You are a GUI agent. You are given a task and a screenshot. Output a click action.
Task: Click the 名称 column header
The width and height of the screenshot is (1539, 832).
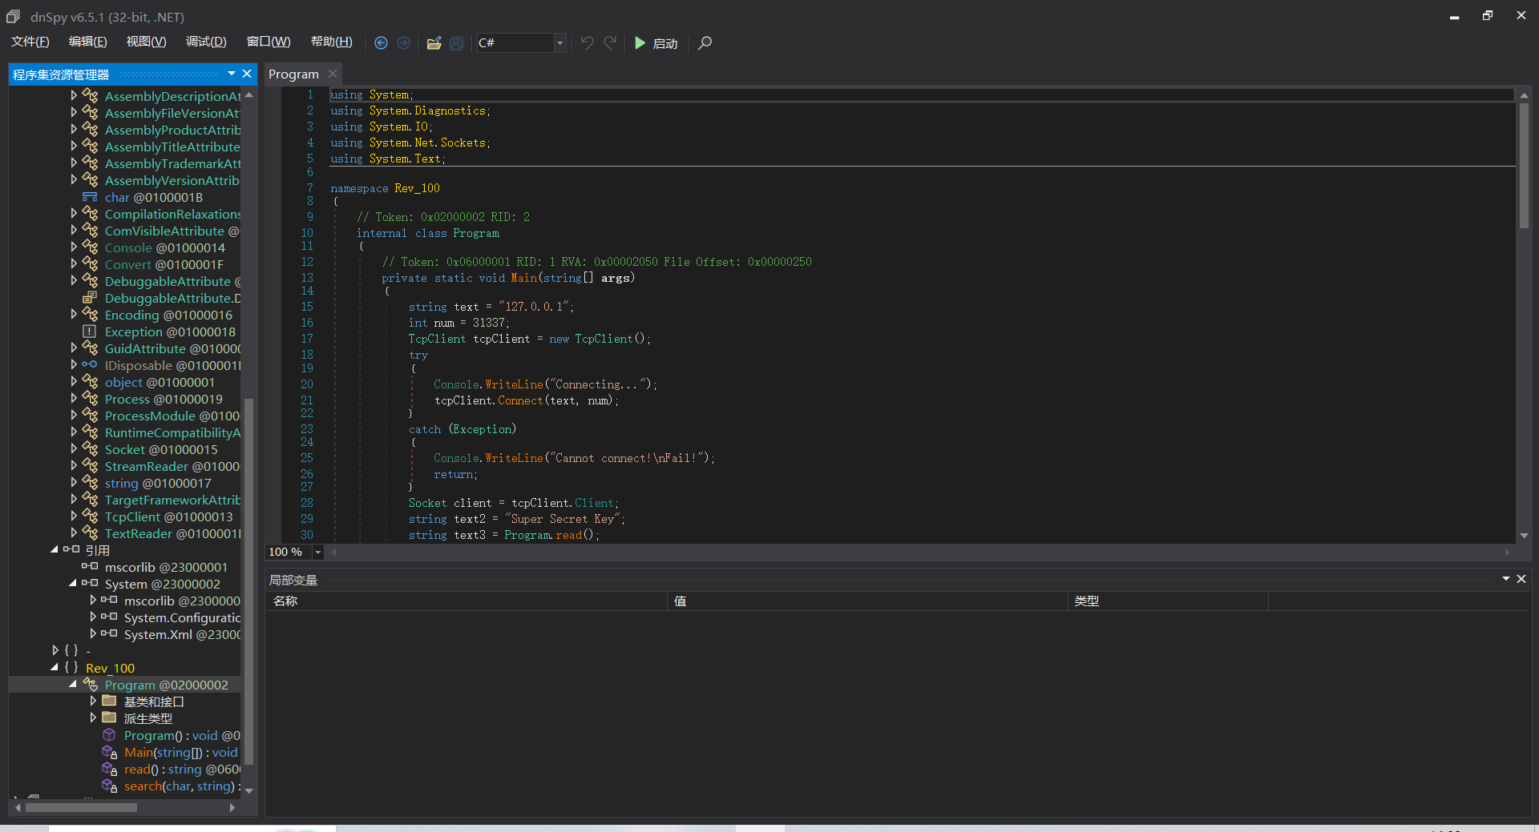(x=467, y=601)
